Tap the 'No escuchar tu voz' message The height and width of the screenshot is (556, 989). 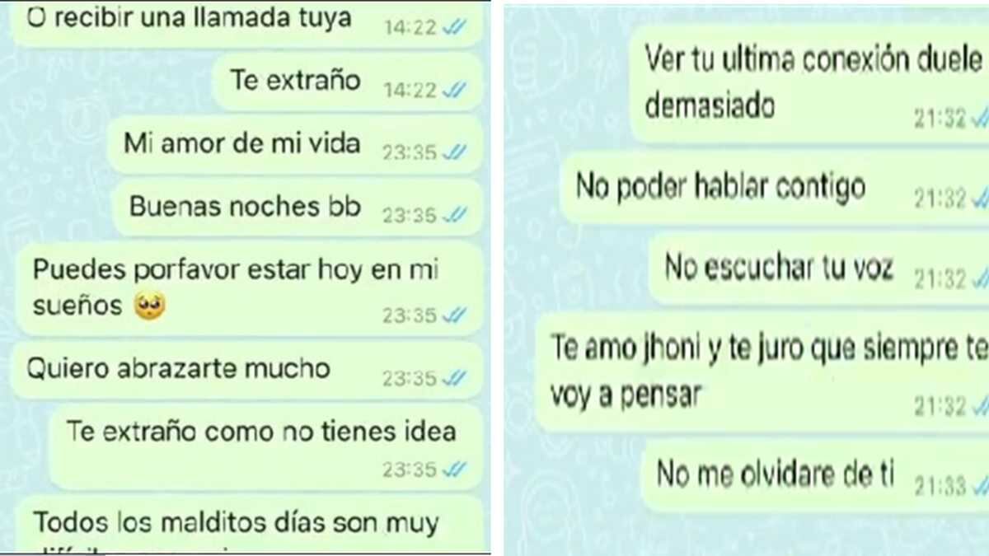[819, 269]
